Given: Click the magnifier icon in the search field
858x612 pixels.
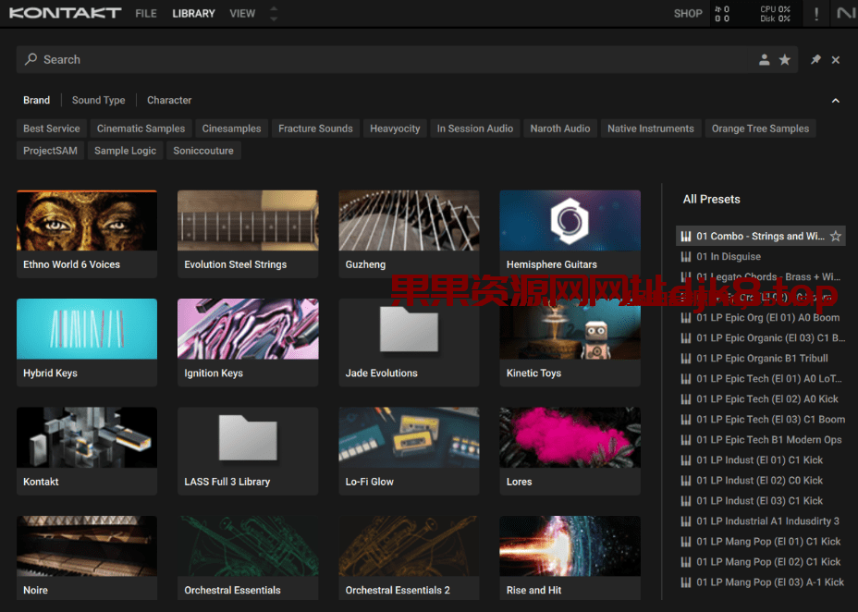Looking at the screenshot, I should (31, 59).
